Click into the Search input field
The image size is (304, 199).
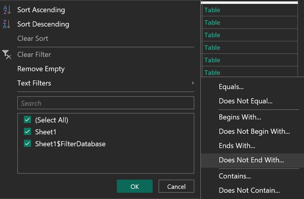(x=106, y=103)
